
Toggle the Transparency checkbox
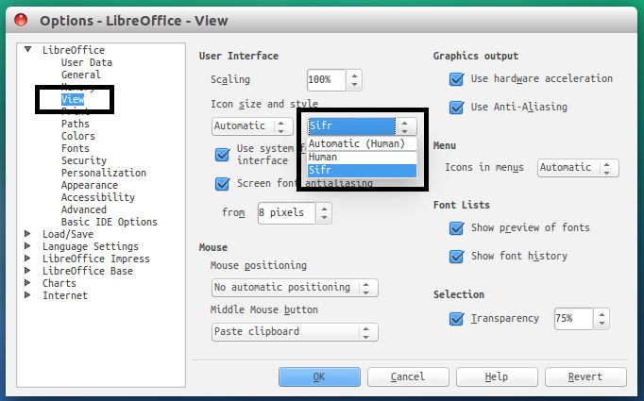(x=456, y=319)
